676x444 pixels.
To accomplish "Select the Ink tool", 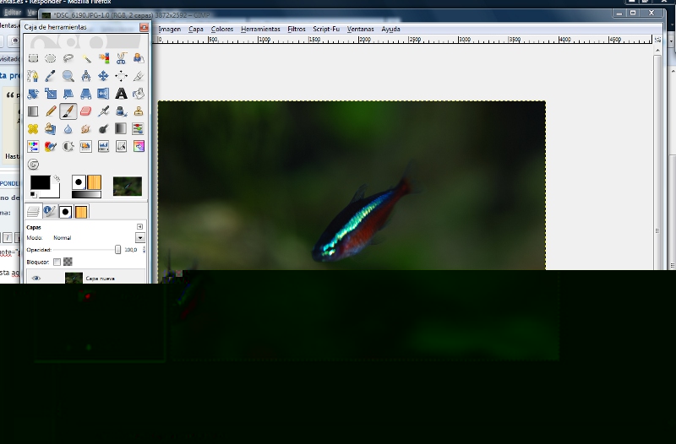I will coord(121,111).
